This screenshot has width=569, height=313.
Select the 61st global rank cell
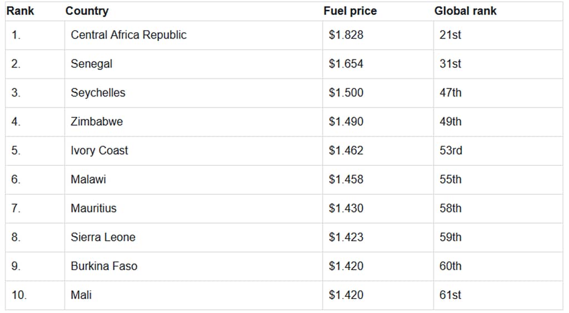(x=450, y=295)
